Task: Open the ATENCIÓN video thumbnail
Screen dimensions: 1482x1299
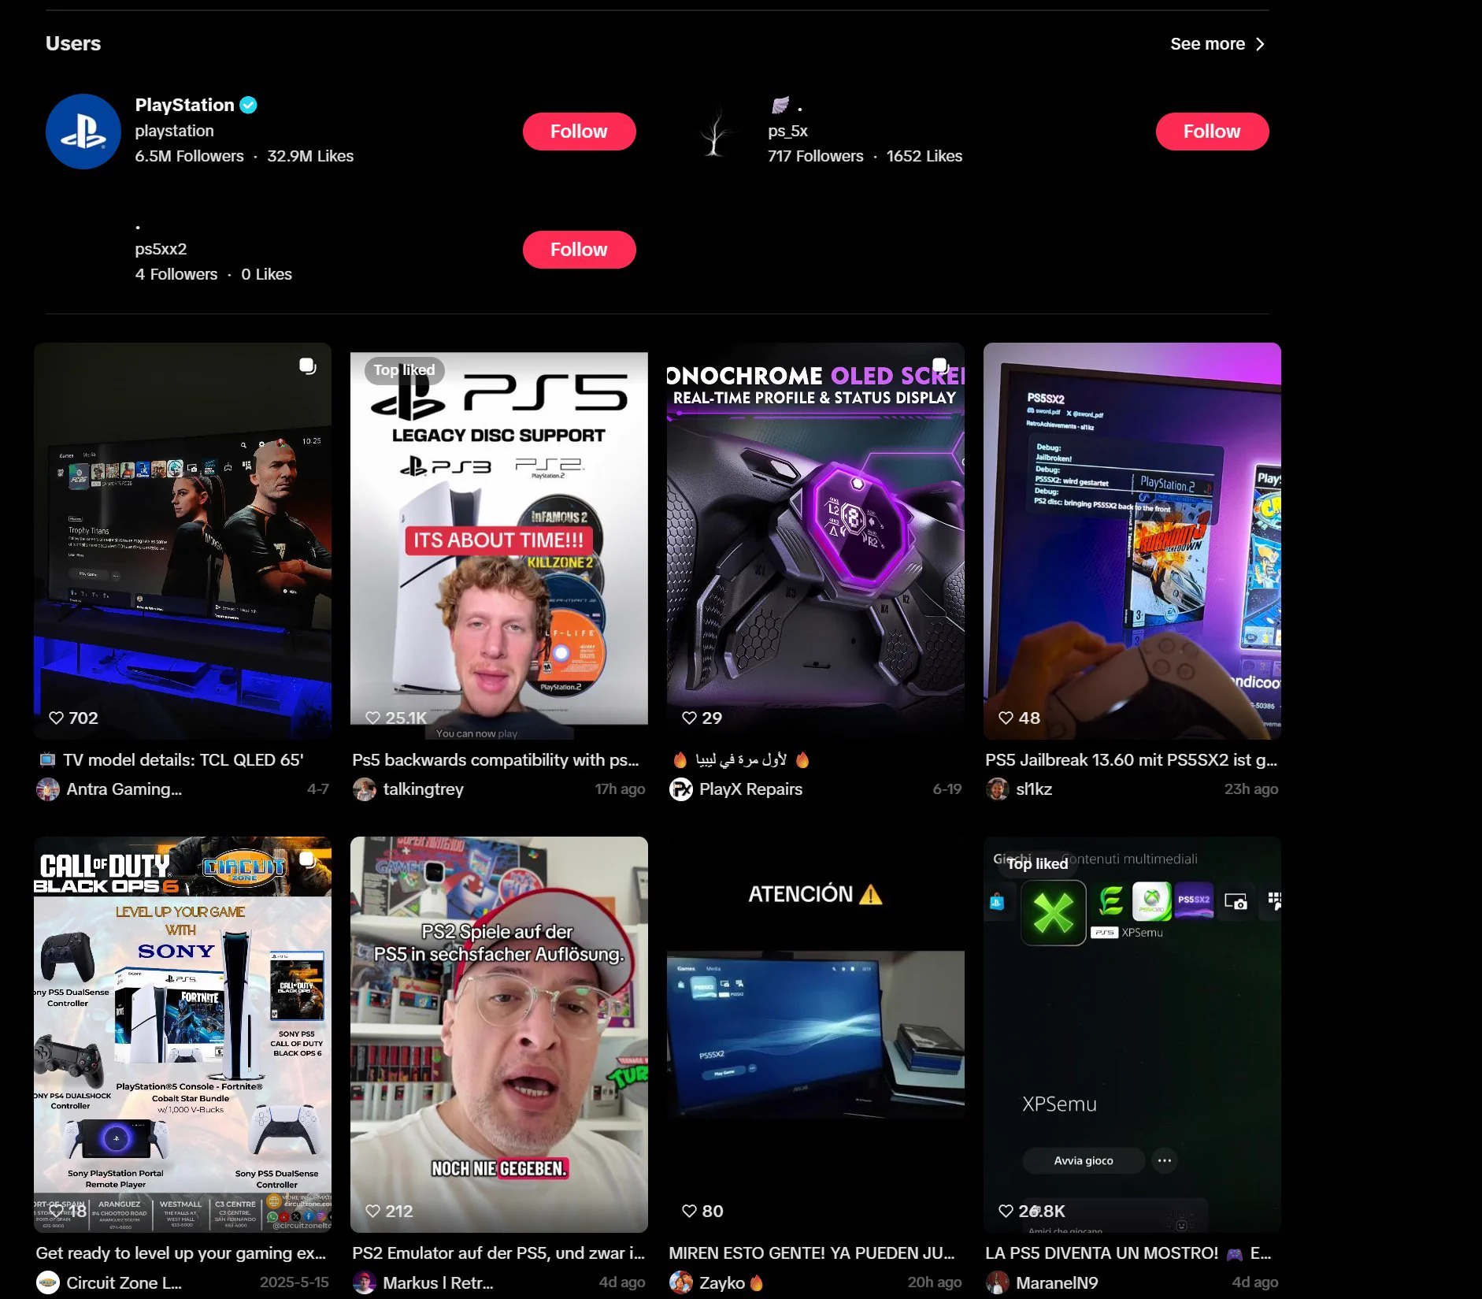Action: point(816,1034)
